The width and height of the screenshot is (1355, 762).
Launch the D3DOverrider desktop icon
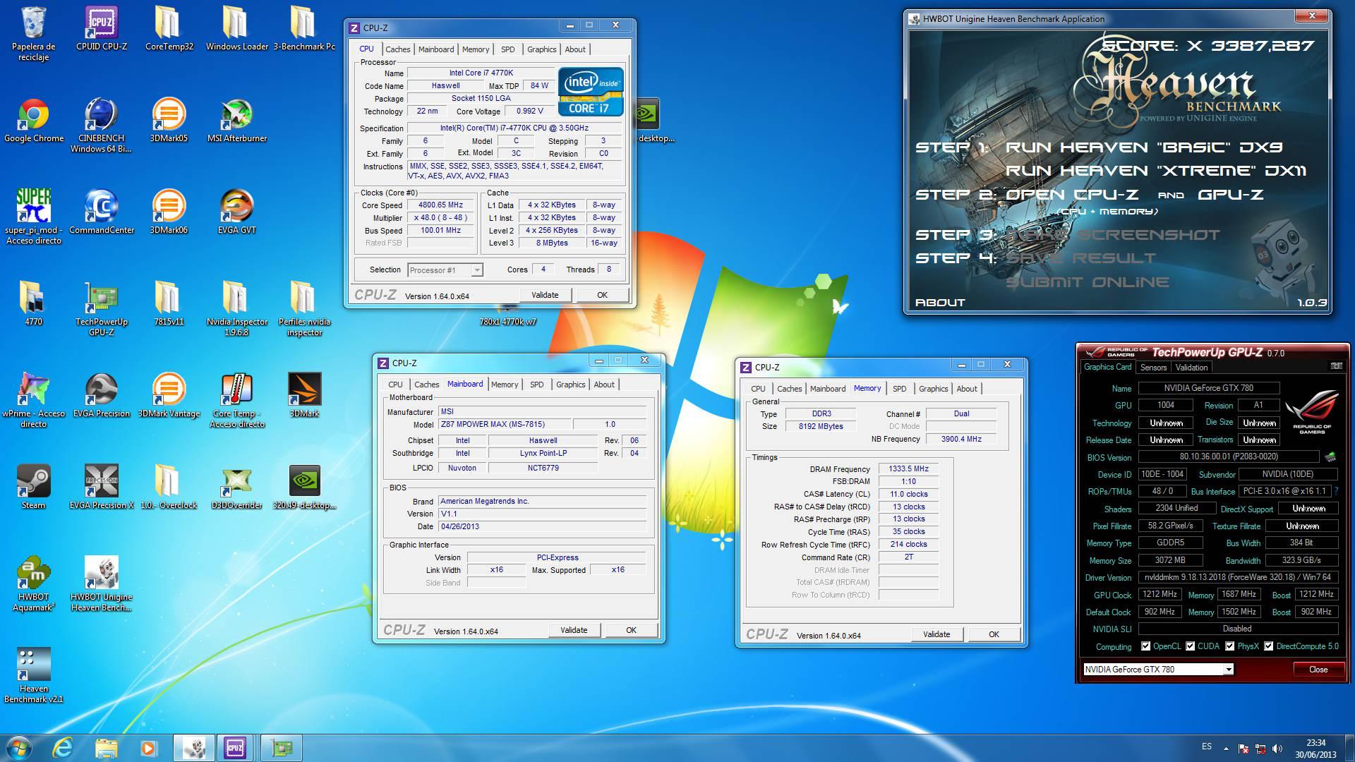[x=236, y=488]
